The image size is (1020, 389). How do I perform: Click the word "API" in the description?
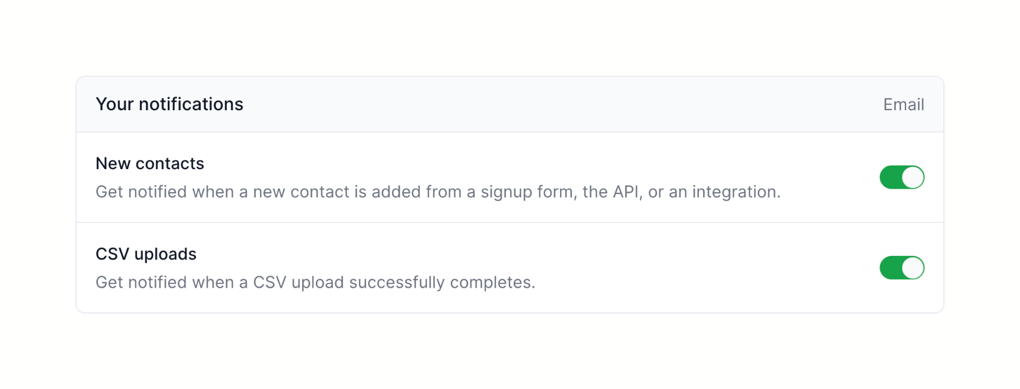[626, 192]
